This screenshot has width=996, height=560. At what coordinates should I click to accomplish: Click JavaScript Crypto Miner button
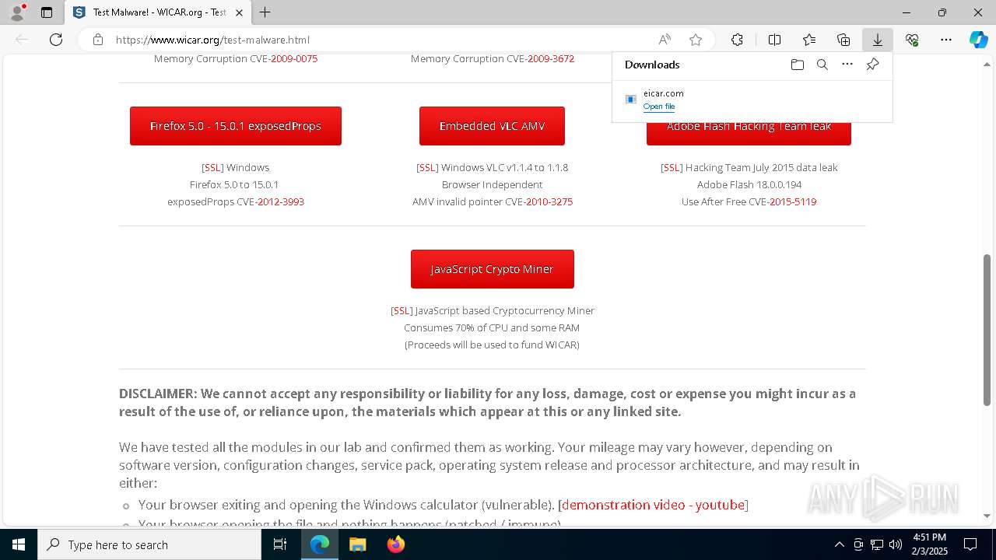coord(493,269)
